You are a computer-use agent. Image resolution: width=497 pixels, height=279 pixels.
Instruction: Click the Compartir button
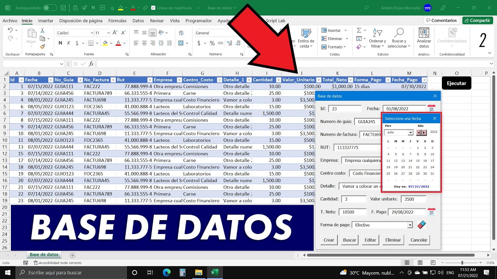coord(477,21)
